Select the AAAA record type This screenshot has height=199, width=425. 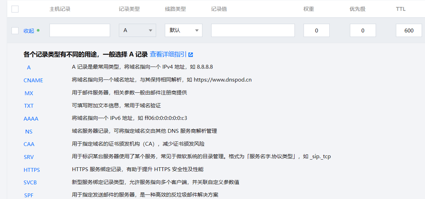[x=31, y=119]
